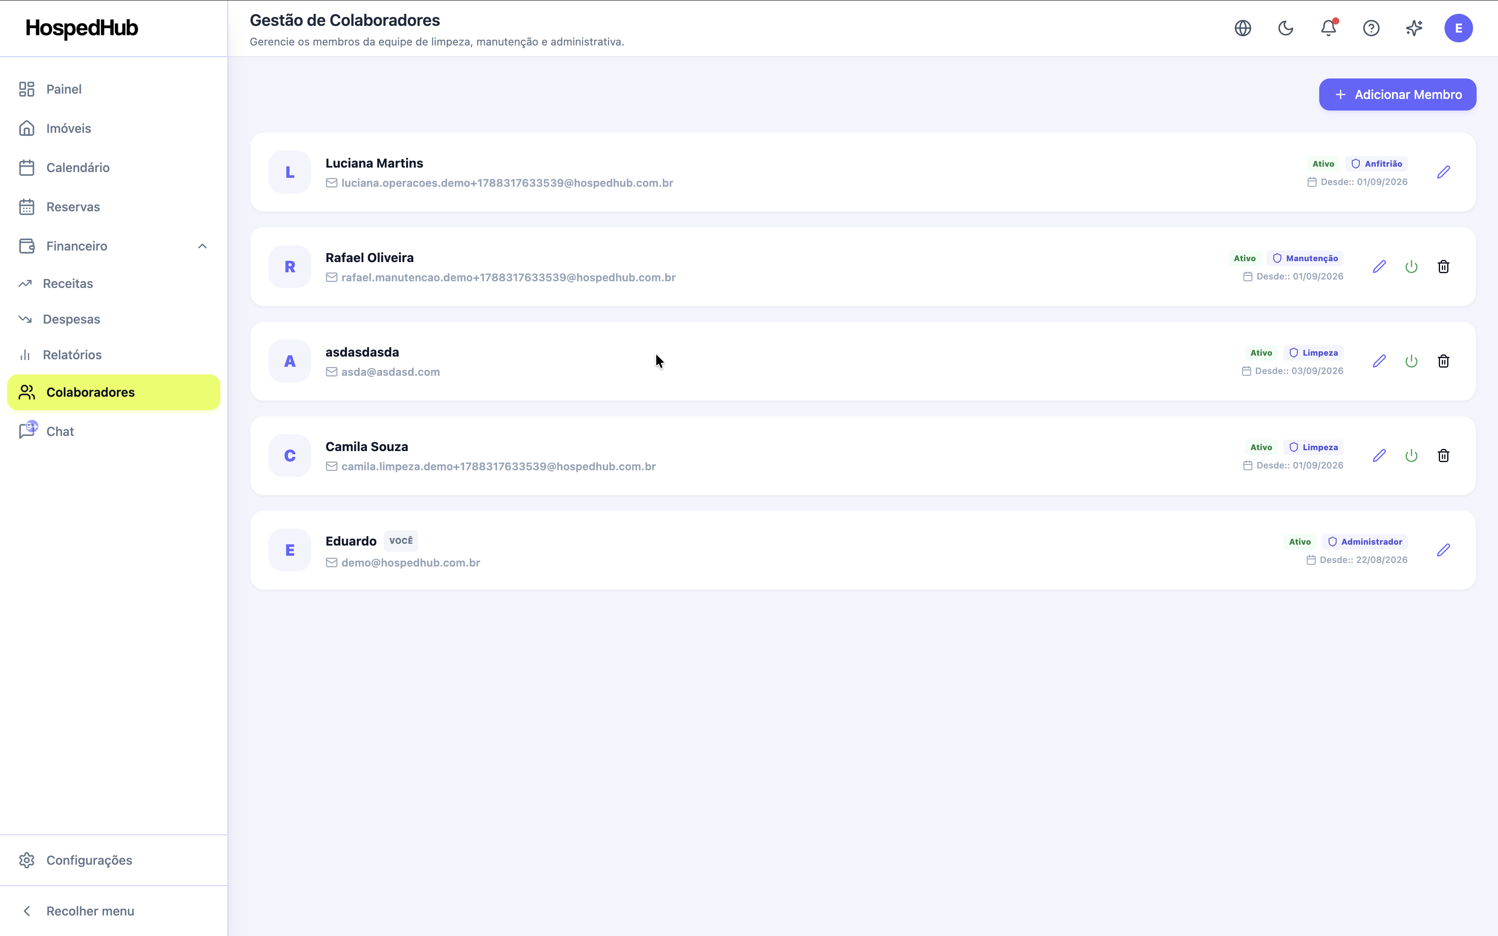Click asdasdasda's Limpeza role badge
Screen dimensions: 1498x936
(x=1313, y=353)
